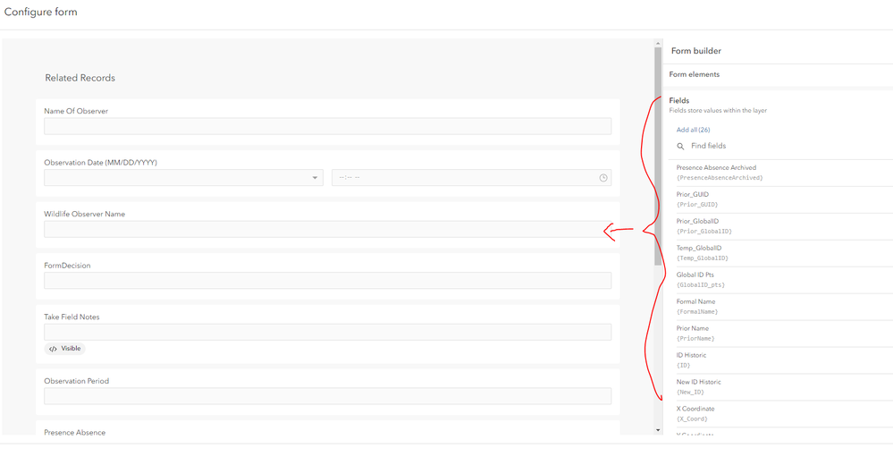
Task: Click the Wildlife Observer Name input
Action: pyautogui.click(x=327, y=229)
